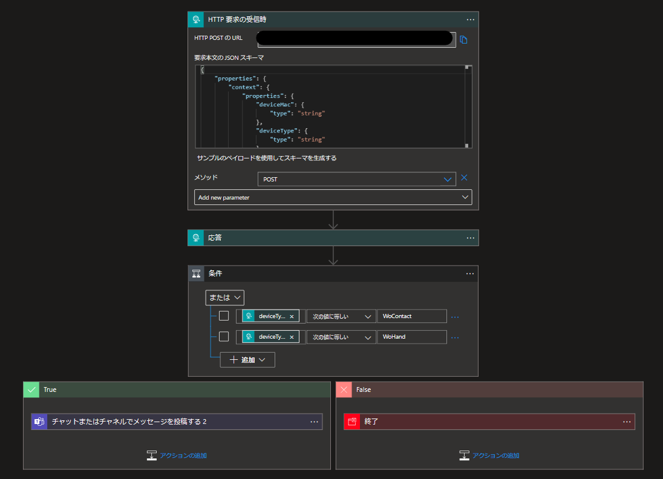Clear the POST method with the blue X
Viewport: 663px width, 479px height.
(x=463, y=178)
